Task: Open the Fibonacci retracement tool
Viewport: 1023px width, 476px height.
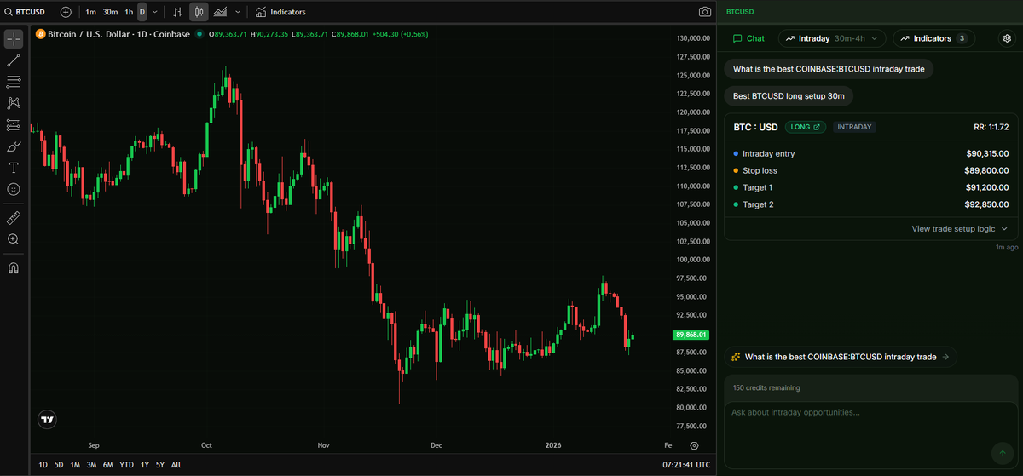Action: (x=14, y=82)
